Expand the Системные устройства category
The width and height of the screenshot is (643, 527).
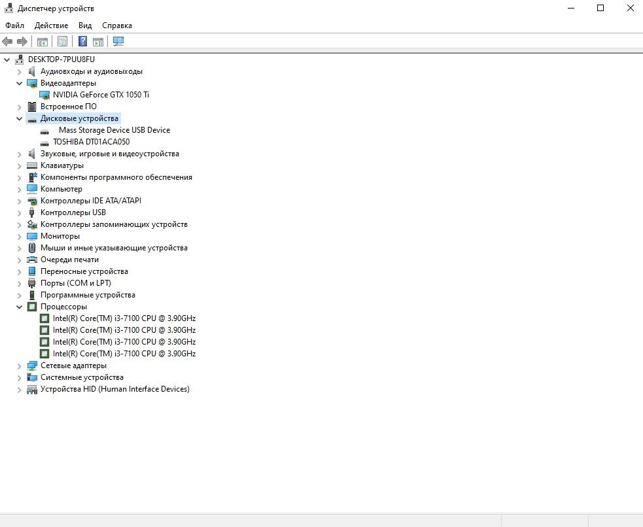coord(19,378)
